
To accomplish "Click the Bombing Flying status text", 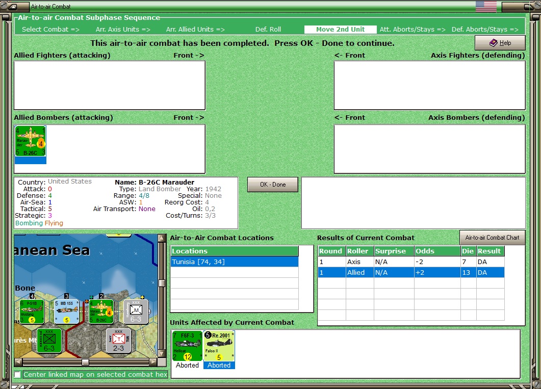I will (39, 223).
